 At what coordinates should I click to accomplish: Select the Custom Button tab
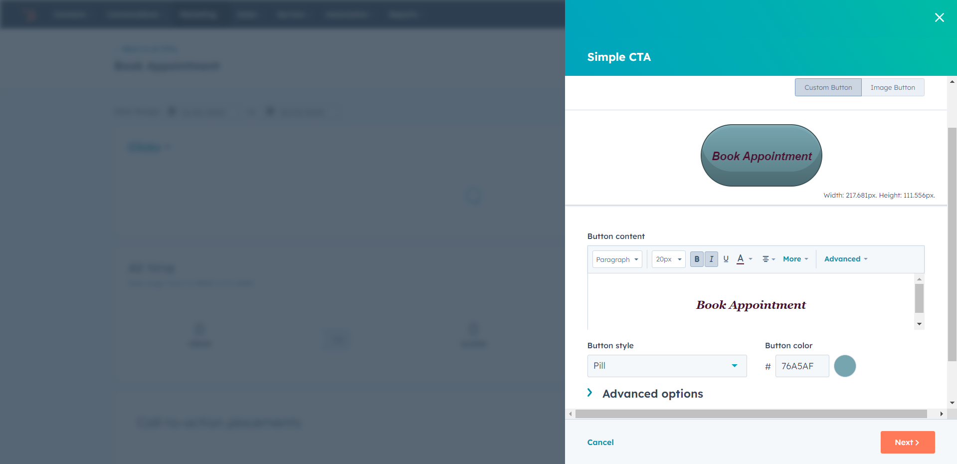pyautogui.click(x=828, y=87)
